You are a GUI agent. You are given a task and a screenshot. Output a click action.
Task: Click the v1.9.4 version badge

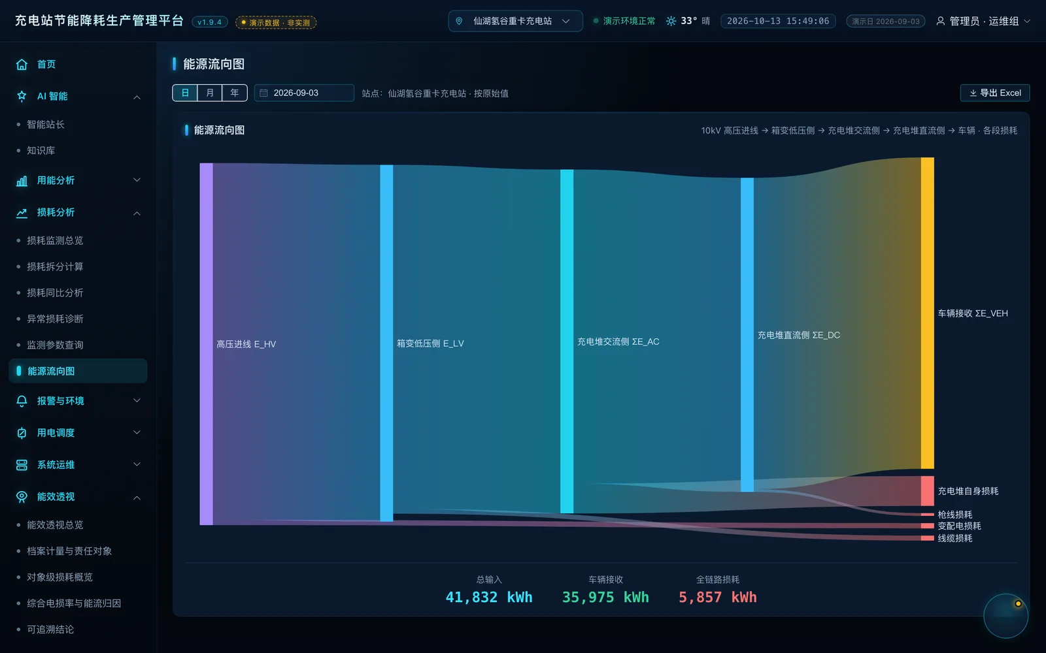[x=209, y=22]
